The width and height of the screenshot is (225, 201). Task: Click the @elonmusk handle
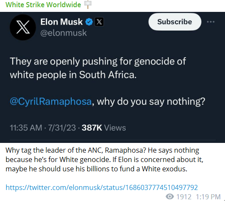point(64,33)
